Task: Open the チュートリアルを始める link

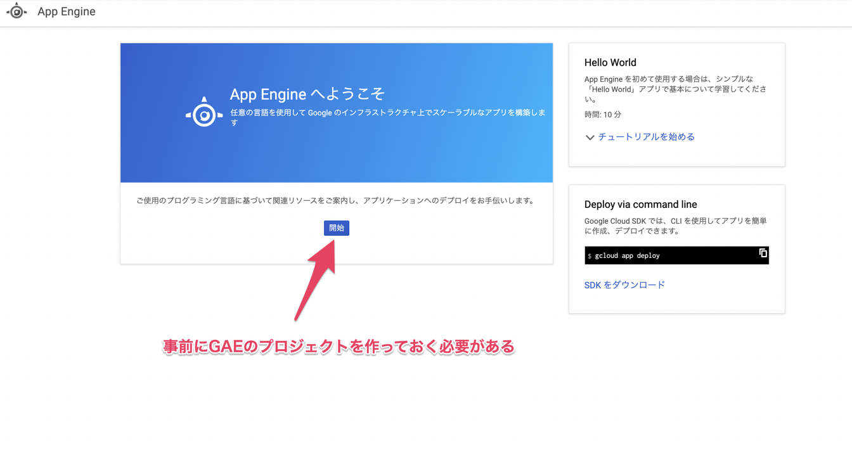Action: tap(646, 137)
